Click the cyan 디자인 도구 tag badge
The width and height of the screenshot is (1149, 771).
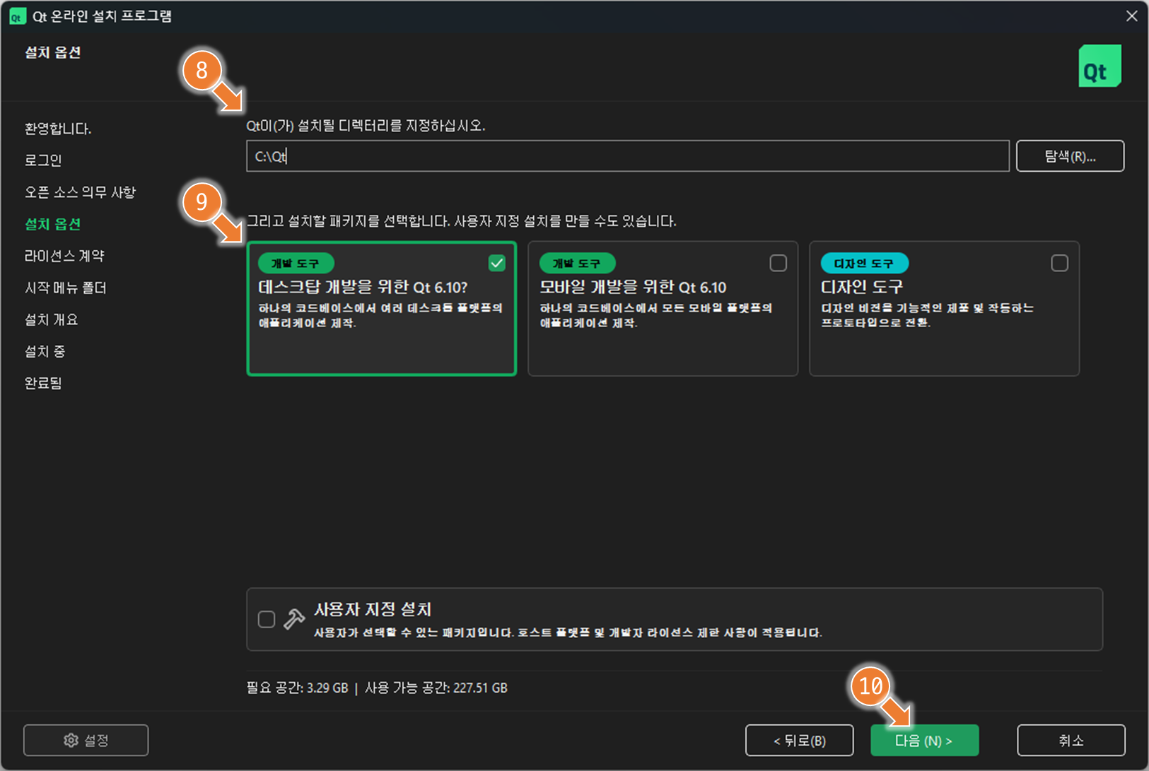(x=864, y=263)
